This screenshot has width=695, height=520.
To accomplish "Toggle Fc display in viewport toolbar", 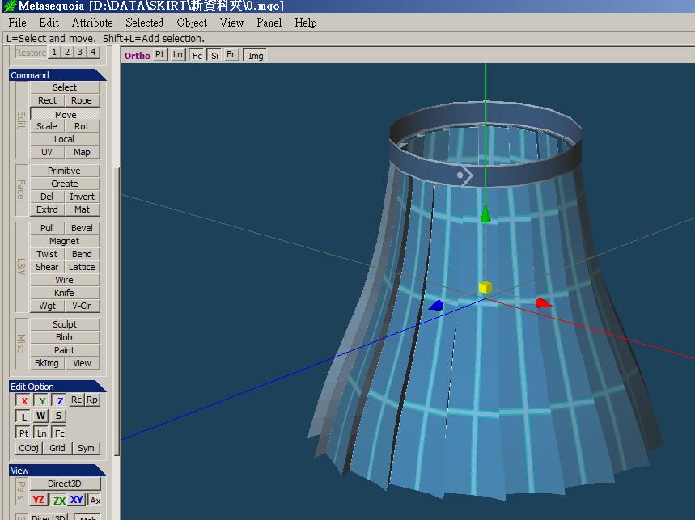I will [x=197, y=55].
